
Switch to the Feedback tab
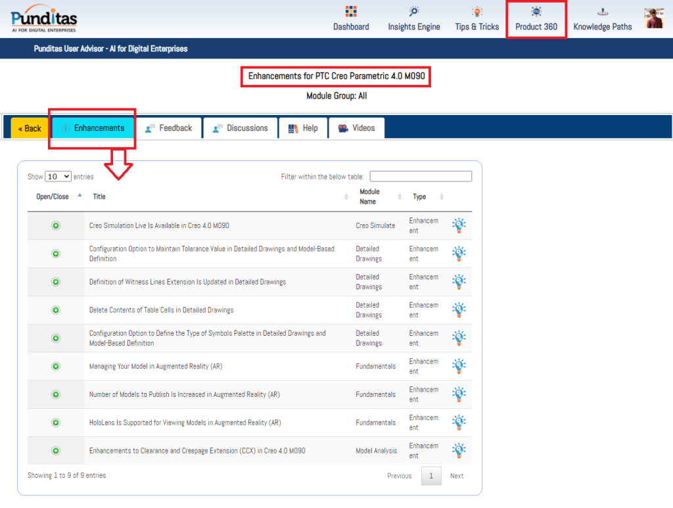pos(169,128)
